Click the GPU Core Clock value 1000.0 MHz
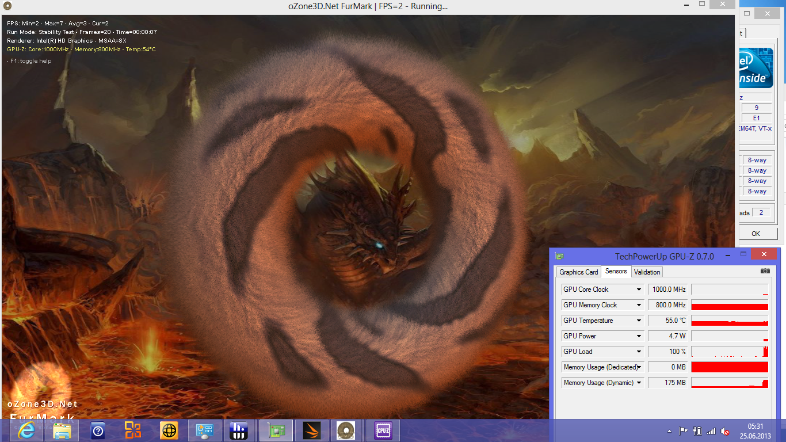 tap(668, 289)
